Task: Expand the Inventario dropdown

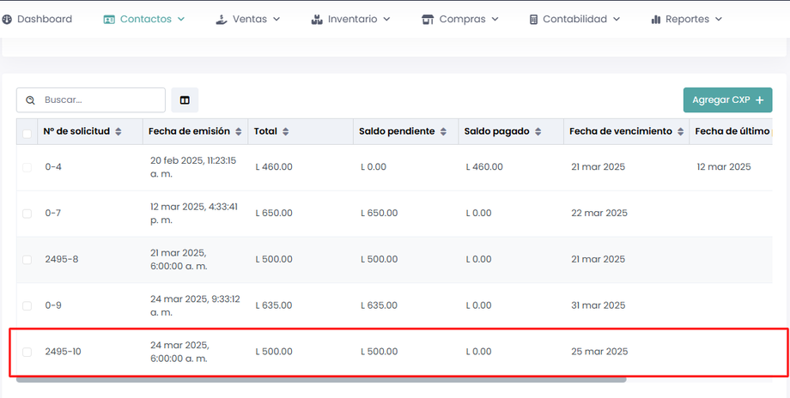Action: point(350,19)
